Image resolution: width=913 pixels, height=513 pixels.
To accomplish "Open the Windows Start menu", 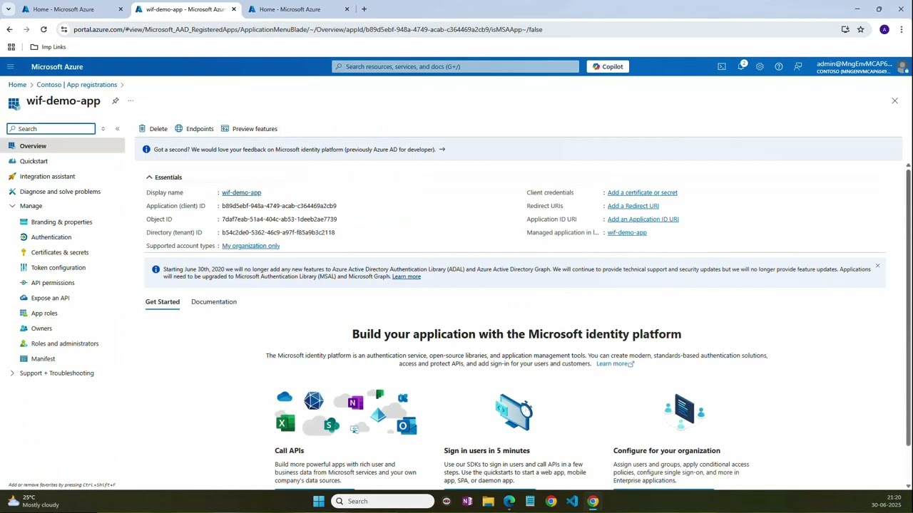I will click(319, 501).
